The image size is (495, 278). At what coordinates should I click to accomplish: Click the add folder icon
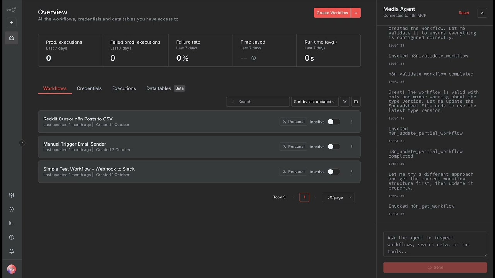click(x=356, y=102)
